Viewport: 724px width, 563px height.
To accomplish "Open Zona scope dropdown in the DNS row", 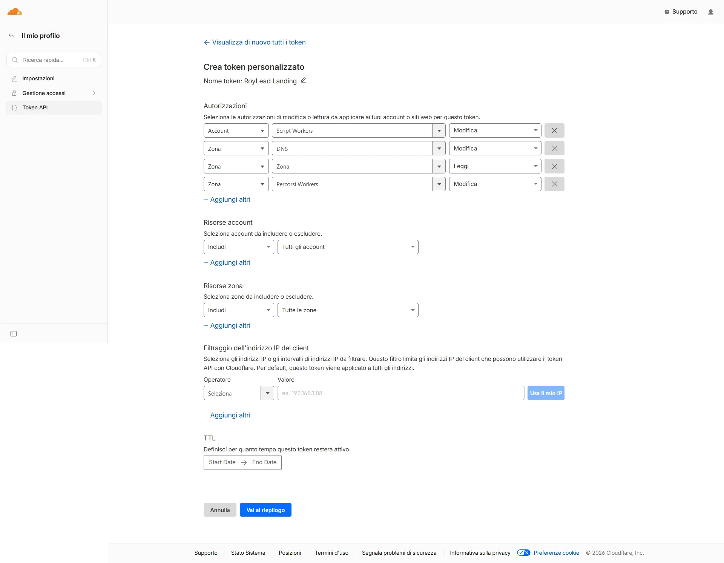I will coord(236,148).
